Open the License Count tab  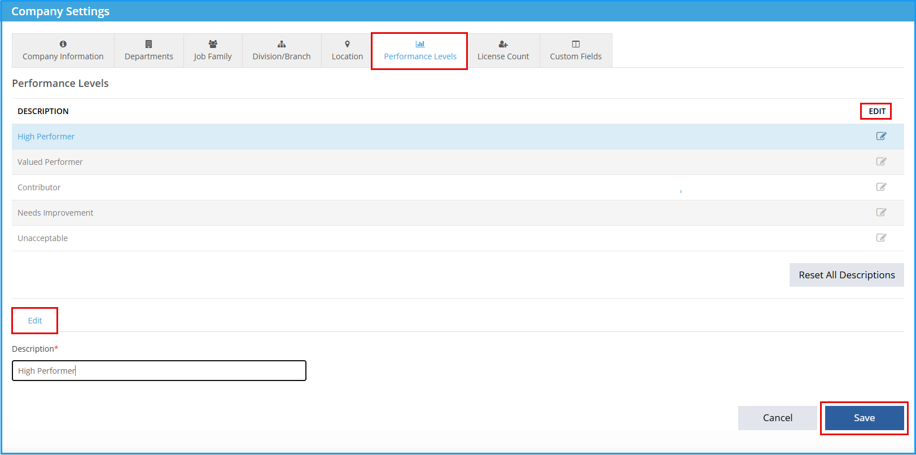click(x=503, y=51)
